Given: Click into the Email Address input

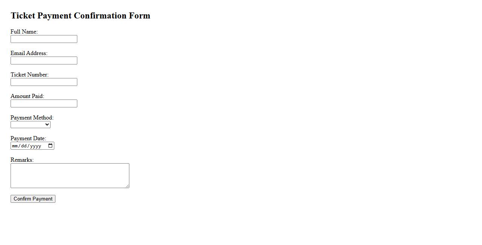Looking at the screenshot, I should [44, 61].
